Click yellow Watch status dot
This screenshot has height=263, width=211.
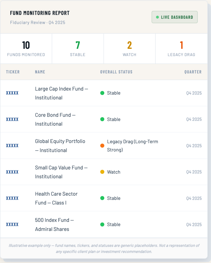coord(102,172)
